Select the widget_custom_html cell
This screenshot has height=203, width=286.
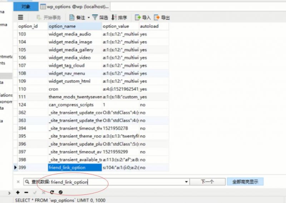pos(75,81)
